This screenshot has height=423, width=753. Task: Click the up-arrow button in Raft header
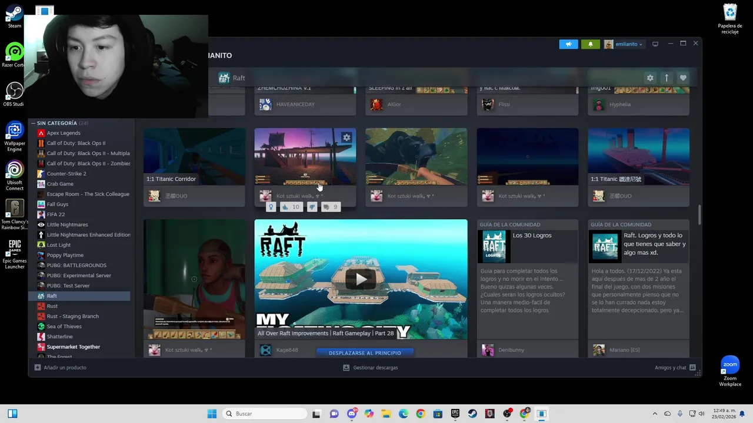click(667, 78)
